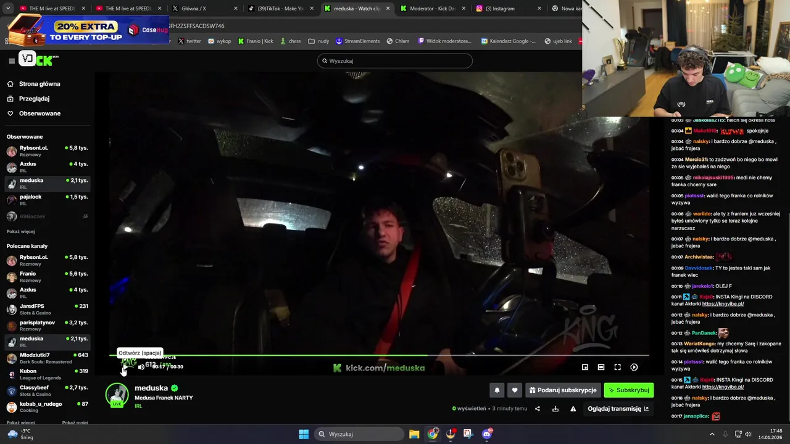Switch to Moderator - Kick Dashboard tab
790x444 pixels.
click(432, 9)
